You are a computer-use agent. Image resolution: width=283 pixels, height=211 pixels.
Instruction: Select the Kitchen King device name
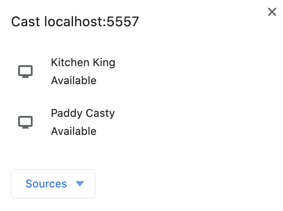pos(83,62)
